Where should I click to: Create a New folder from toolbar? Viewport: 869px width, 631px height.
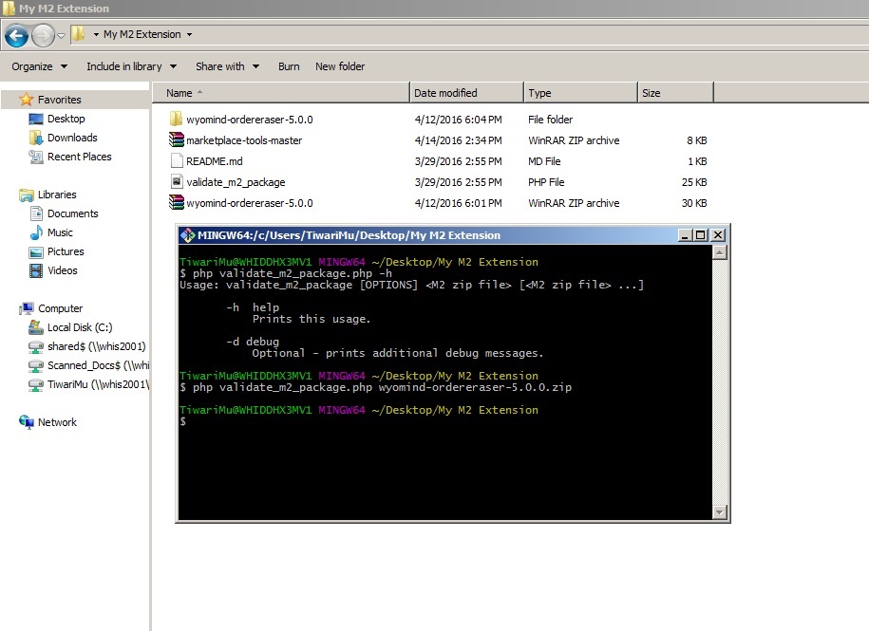pyautogui.click(x=340, y=66)
